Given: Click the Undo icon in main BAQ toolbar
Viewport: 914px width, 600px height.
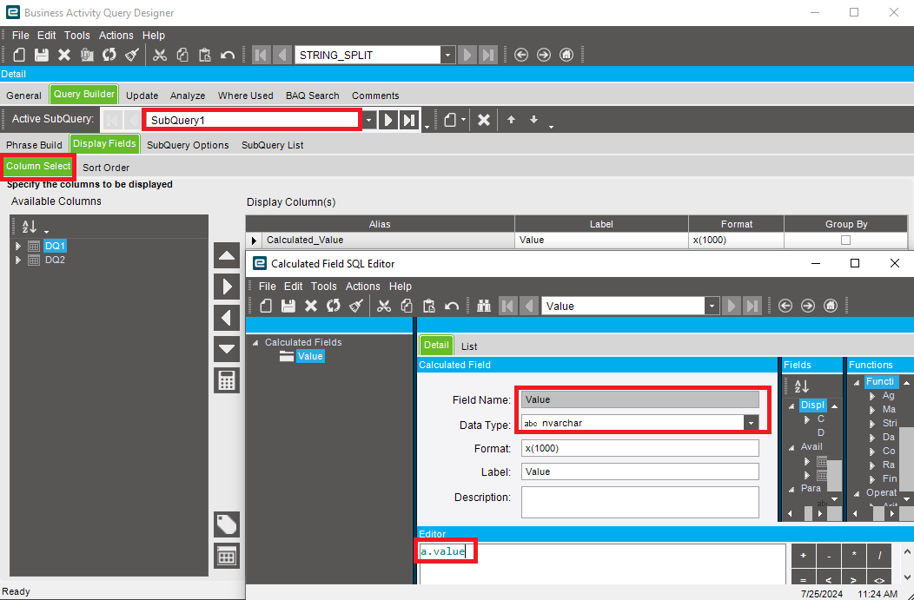Looking at the screenshot, I should point(228,55).
